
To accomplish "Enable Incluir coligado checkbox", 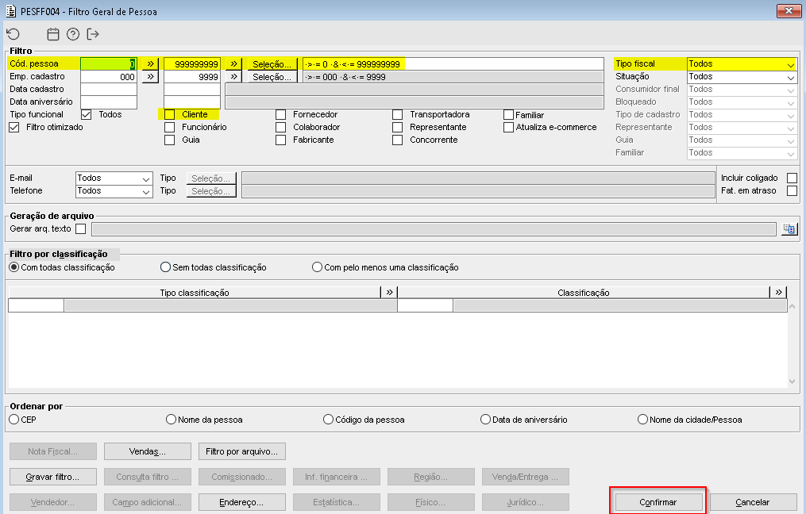I will pos(793,178).
